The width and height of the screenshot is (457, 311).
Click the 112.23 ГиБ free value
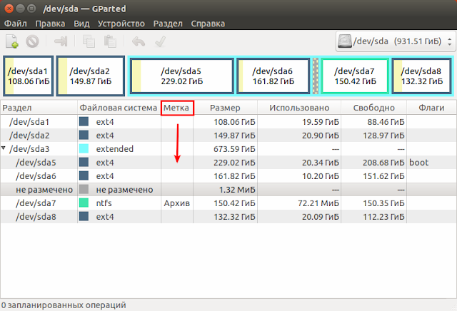[x=383, y=217]
